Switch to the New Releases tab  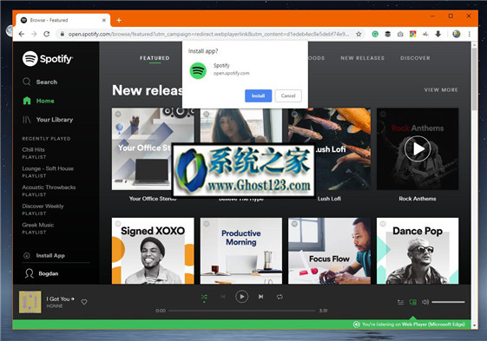363,58
